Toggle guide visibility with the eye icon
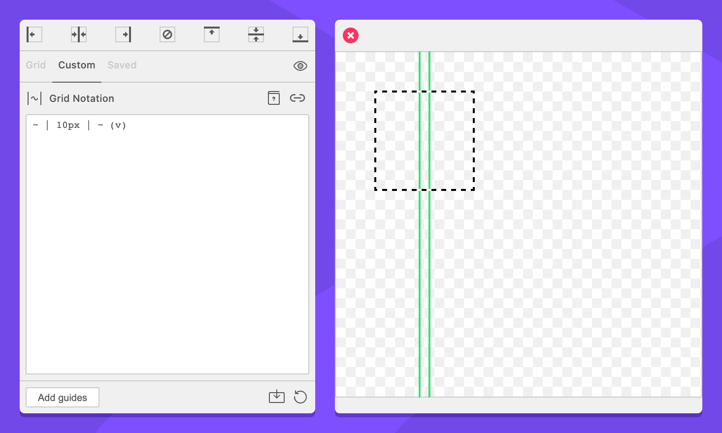Screen dimensions: 722x433 point(300,66)
